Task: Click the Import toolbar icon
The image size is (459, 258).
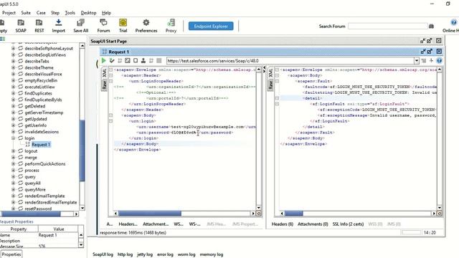Action: (58, 26)
